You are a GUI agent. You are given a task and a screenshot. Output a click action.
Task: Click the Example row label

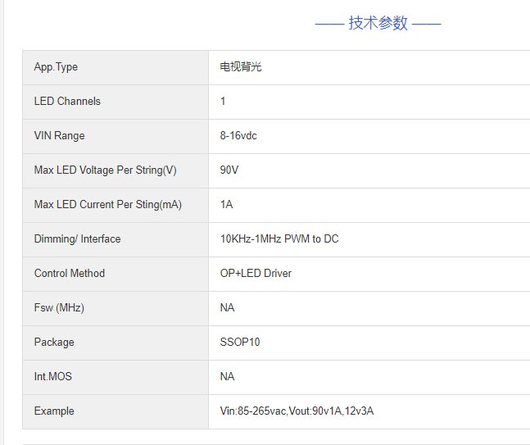[x=54, y=411]
